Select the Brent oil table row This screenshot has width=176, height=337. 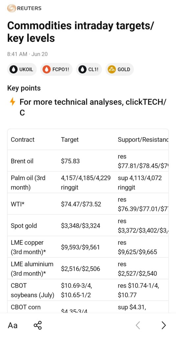coord(88,161)
